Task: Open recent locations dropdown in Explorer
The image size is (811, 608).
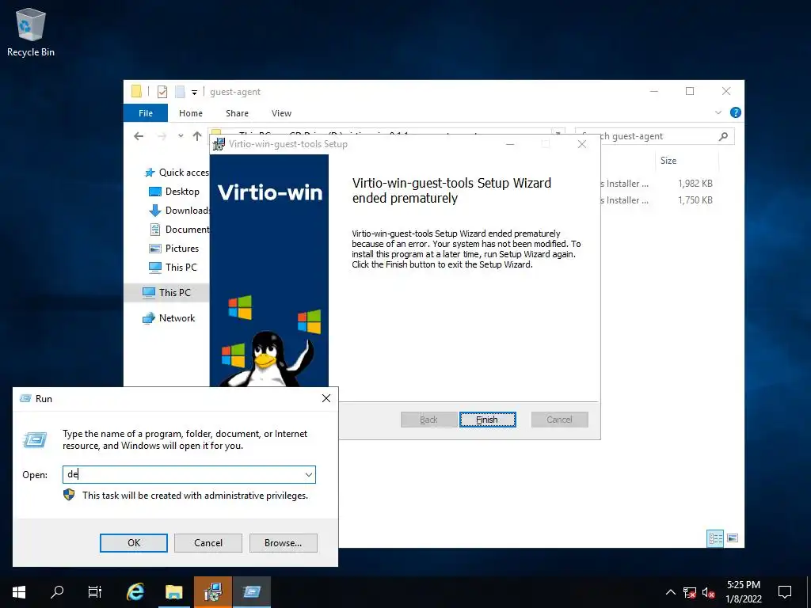Action: [181, 136]
